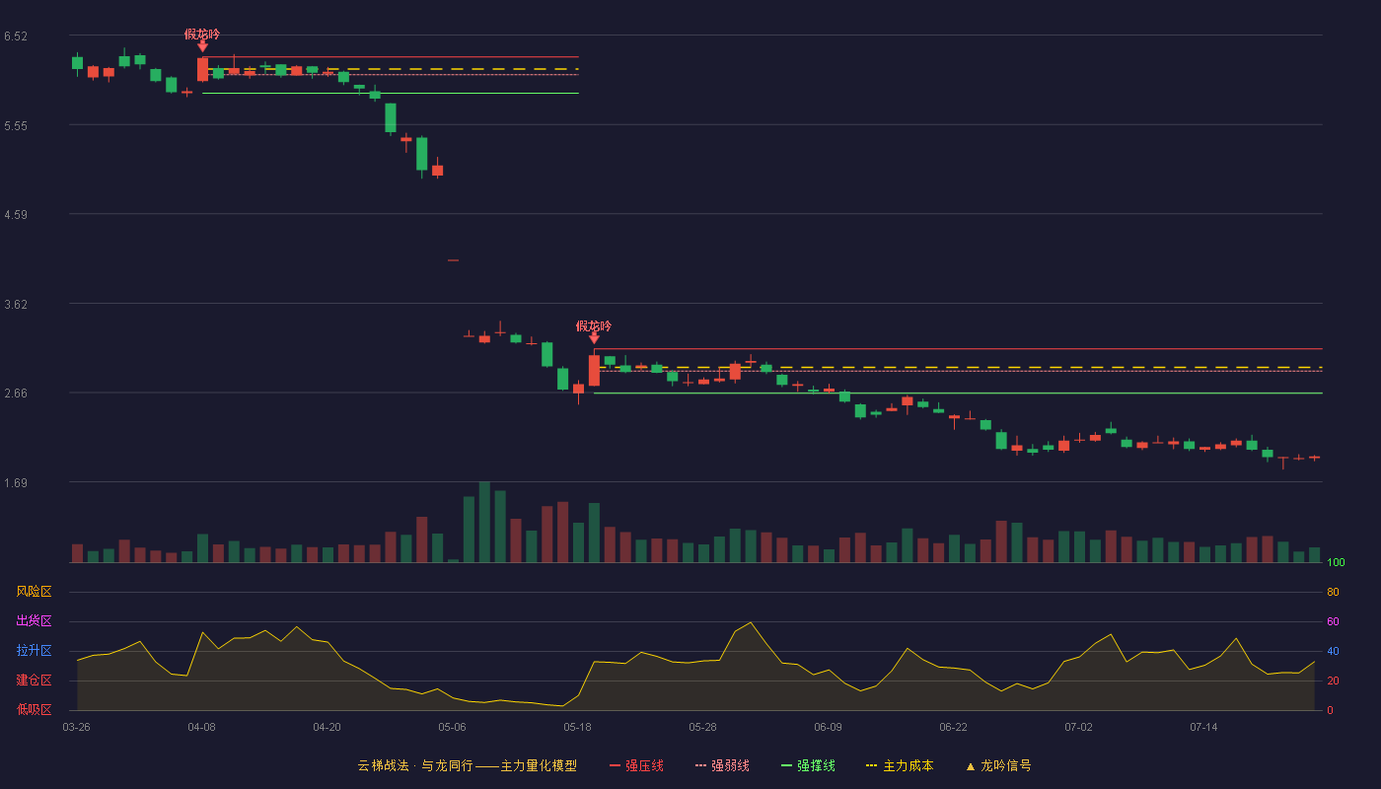Click the 4.59 price axis label
Viewport: 1381px width, 789px height.
pyautogui.click(x=16, y=214)
